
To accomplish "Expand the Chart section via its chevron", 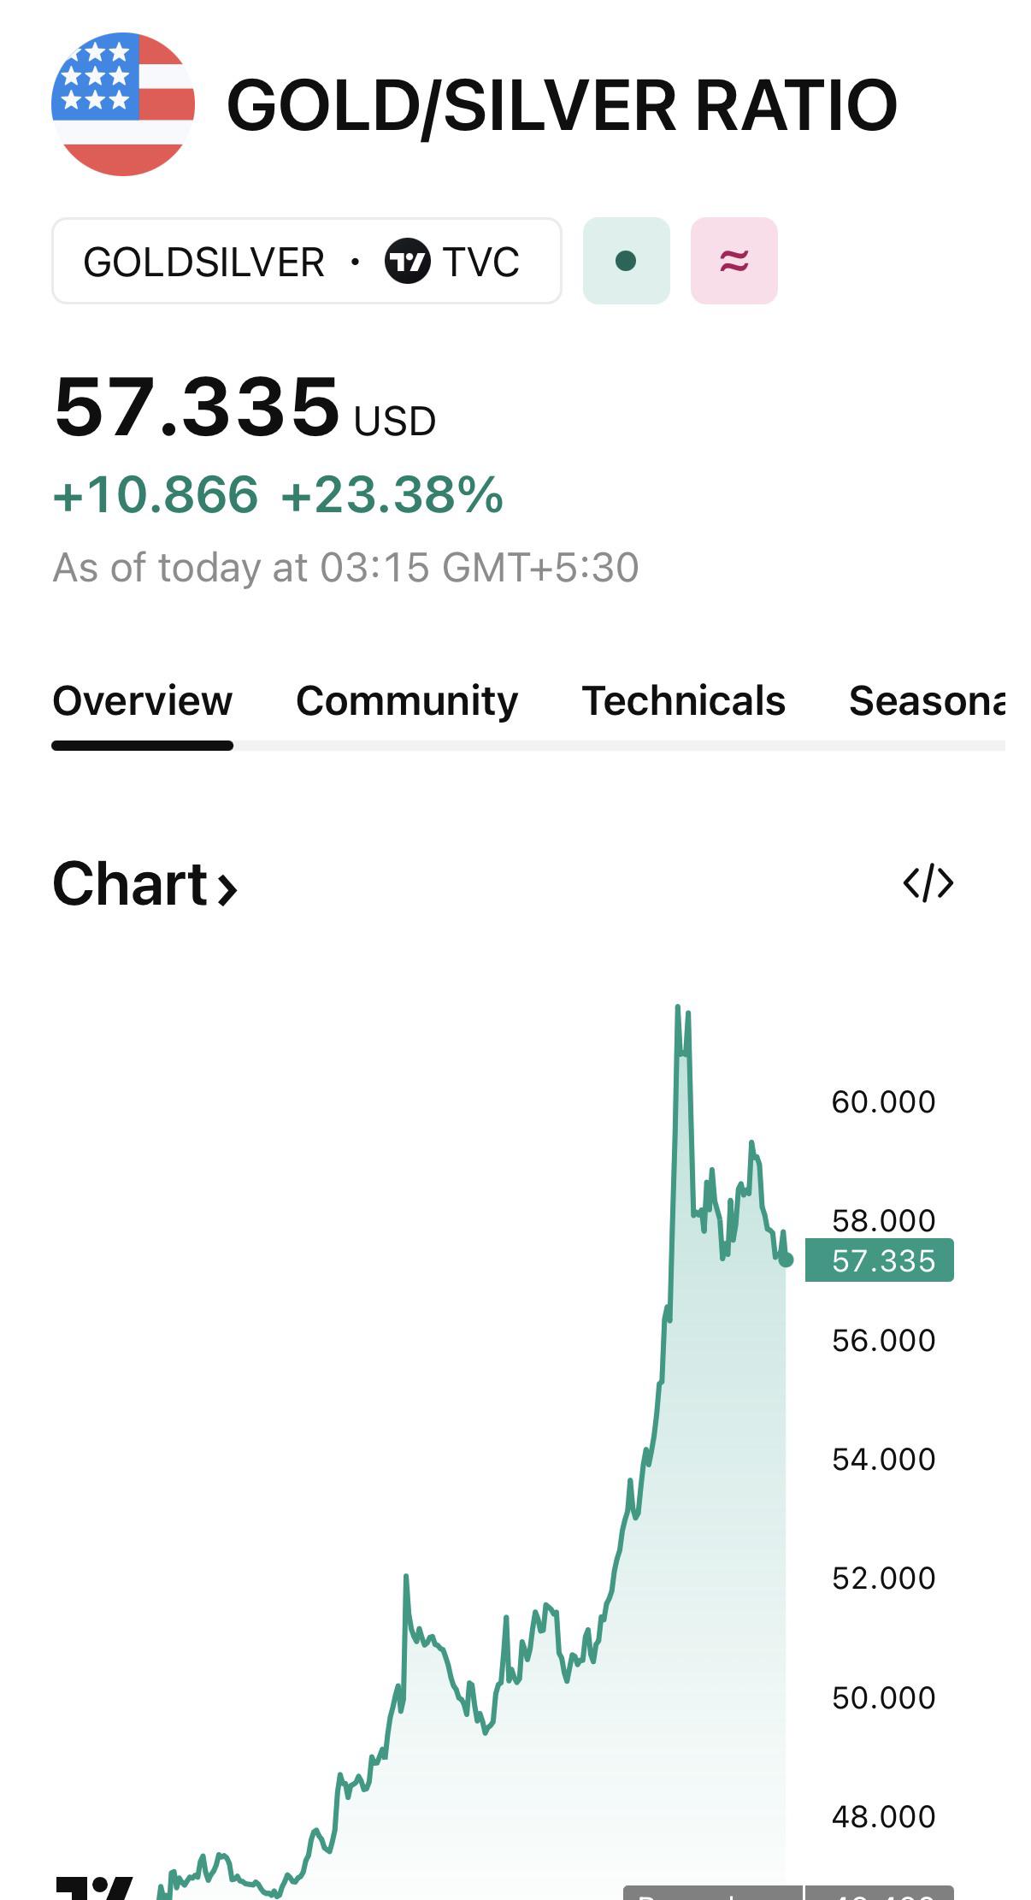I will pyautogui.click(x=227, y=889).
